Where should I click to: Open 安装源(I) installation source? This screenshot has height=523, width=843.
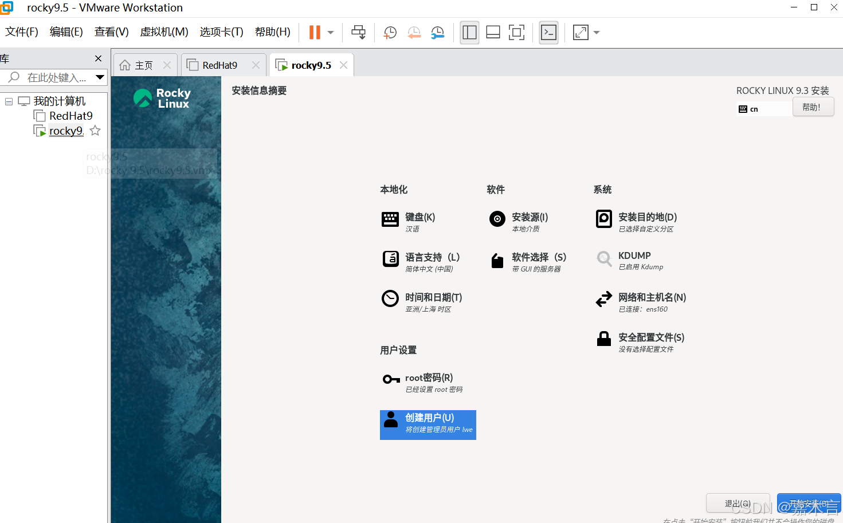[519, 221]
